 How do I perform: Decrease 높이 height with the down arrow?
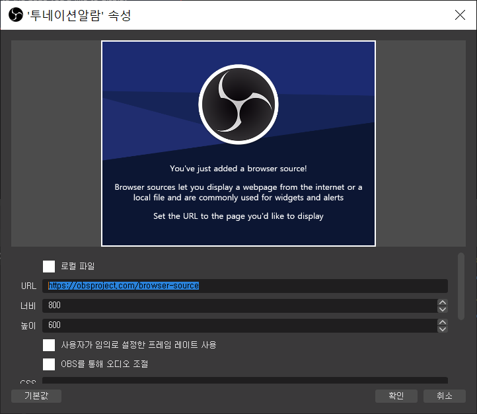click(x=443, y=329)
